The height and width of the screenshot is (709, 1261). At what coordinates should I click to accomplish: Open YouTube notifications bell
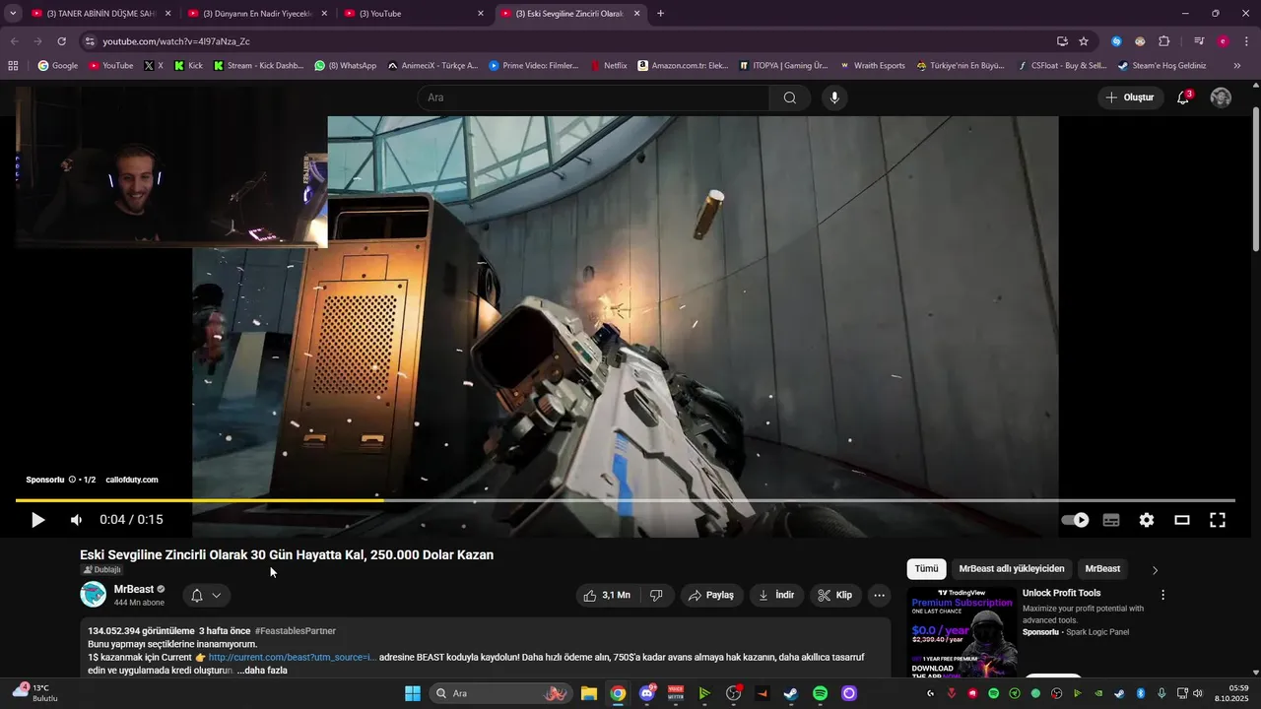point(1183,97)
